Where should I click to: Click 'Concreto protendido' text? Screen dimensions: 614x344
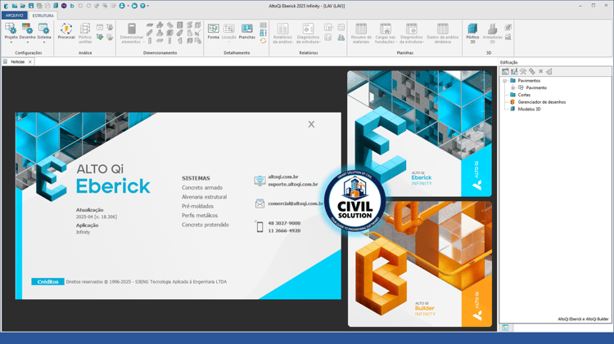(x=205, y=225)
